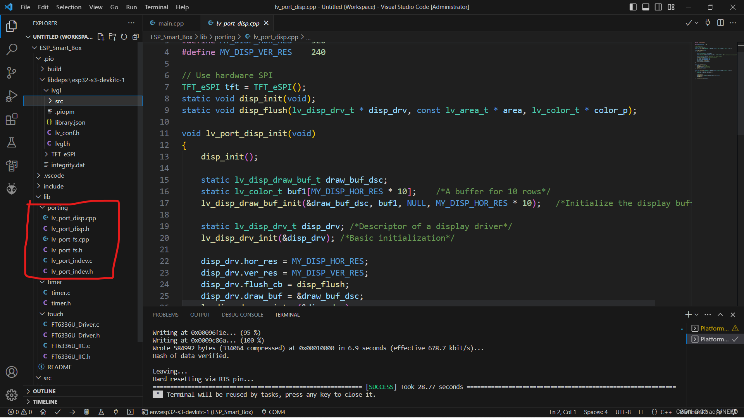Expand the src folder under lvgl
This screenshot has width=744, height=418.
click(x=59, y=101)
